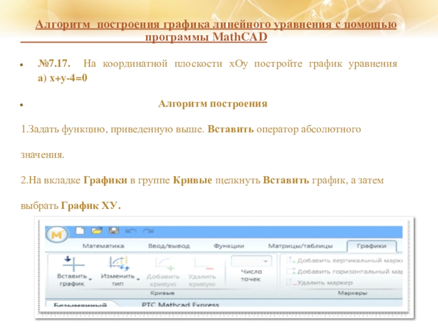
Task: Click the Число точек label
Action: click(251, 275)
